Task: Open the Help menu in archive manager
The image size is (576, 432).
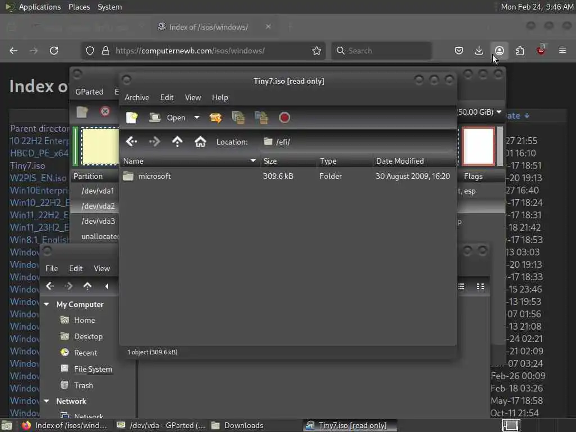Action: pos(220,97)
